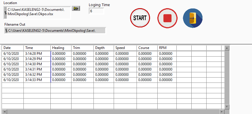The image size is (252, 114).
Task: Click the Healing value in the 3:14:33 PM row
Action: (61, 80)
